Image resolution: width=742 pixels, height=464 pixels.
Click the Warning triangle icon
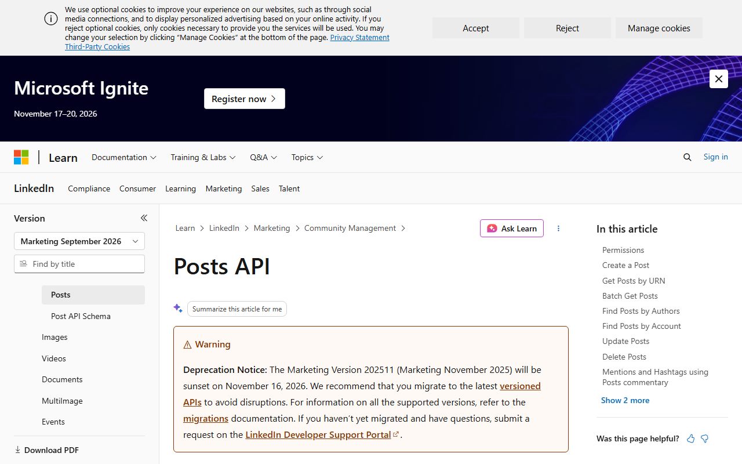[x=187, y=345]
